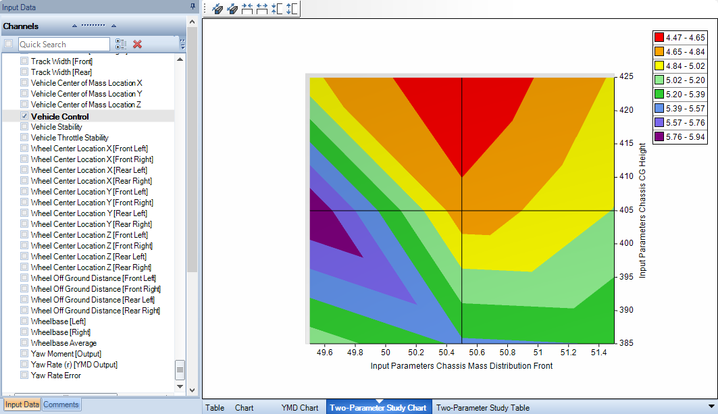Check Track Width [Front] channel

tap(24, 61)
